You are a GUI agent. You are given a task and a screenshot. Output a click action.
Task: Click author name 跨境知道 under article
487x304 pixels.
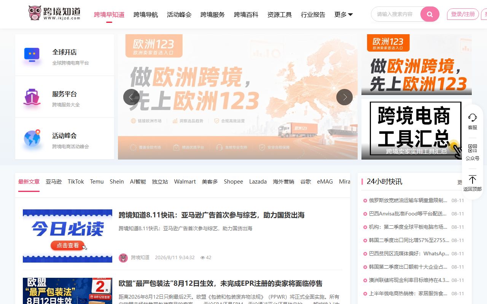coord(140,258)
